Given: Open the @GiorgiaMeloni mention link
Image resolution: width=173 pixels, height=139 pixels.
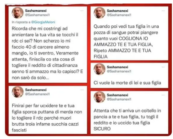Looking at the screenshot, I should (x=43, y=22).
